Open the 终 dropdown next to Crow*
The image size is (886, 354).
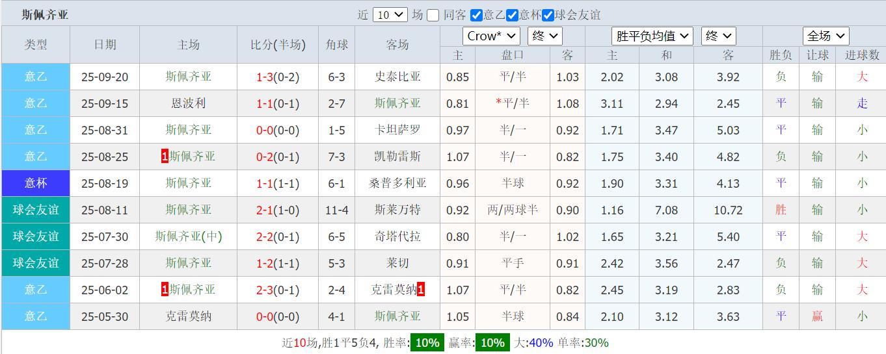545,36
